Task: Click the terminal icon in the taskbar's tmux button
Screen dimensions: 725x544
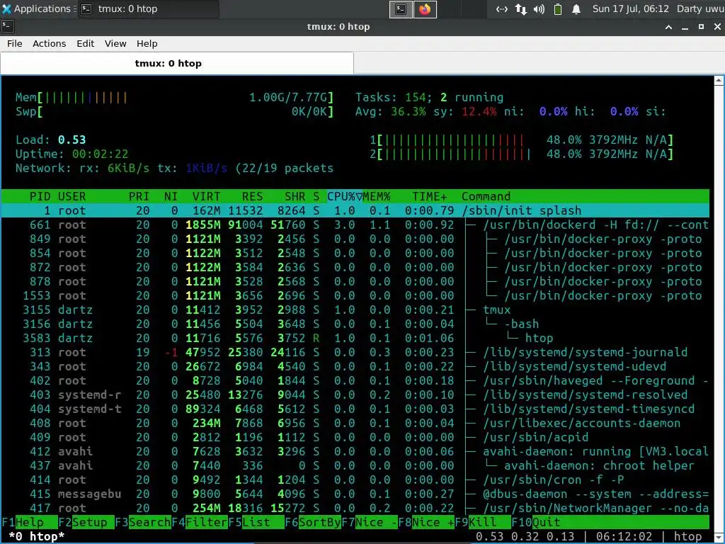Action: click(86, 8)
